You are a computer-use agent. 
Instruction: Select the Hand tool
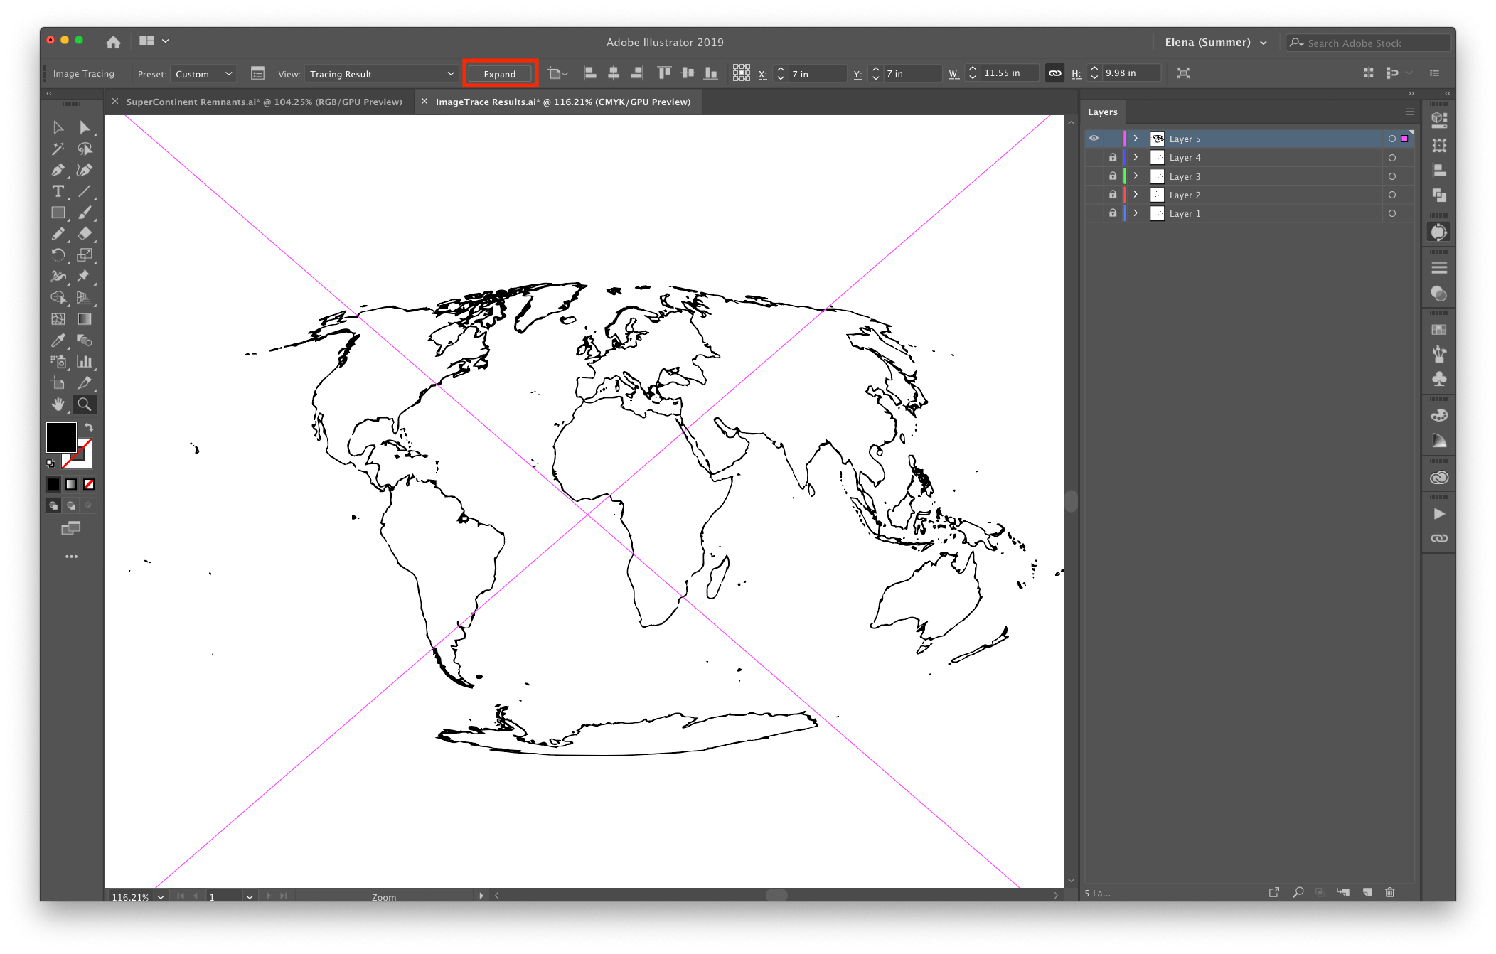tap(58, 404)
